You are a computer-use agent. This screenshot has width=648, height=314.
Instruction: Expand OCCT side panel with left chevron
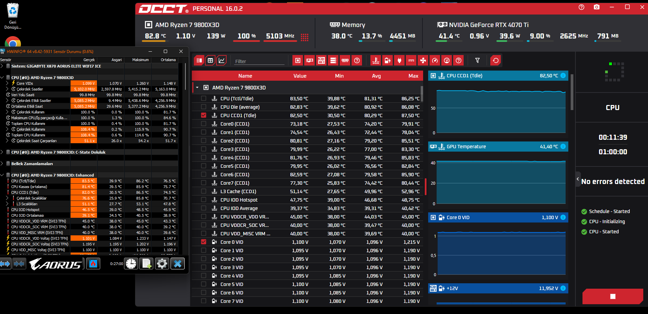pos(577,179)
